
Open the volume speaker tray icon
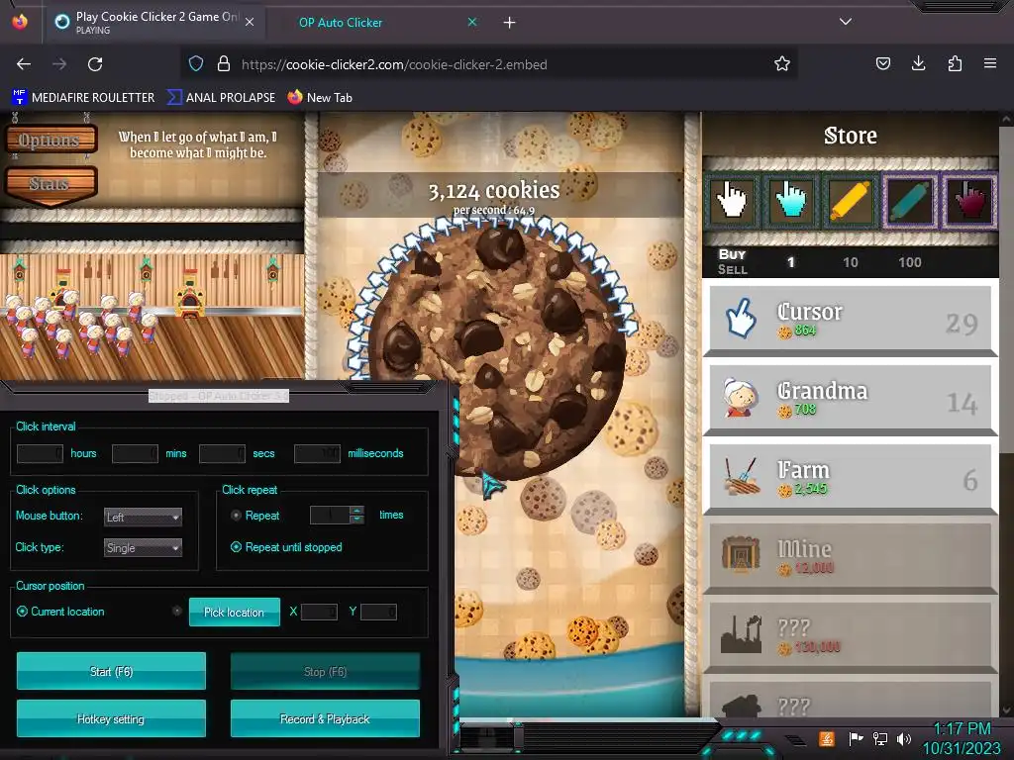tap(904, 738)
